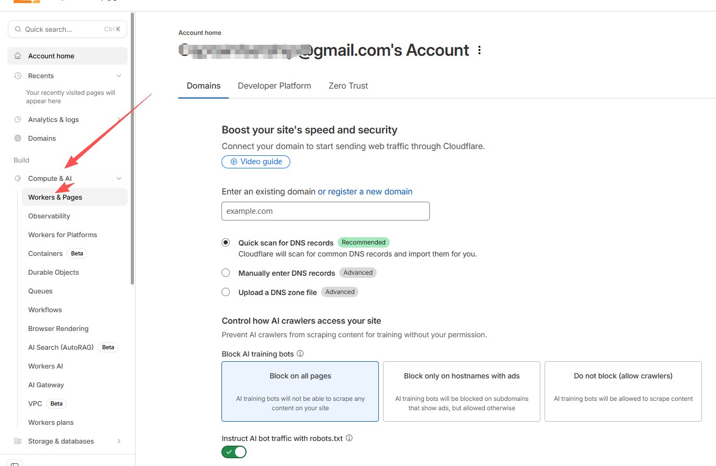Toggle Instruct AI bot traffic with robots.txt
Image resolution: width=716 pixels, height=466 pixels.
(234, 452)
